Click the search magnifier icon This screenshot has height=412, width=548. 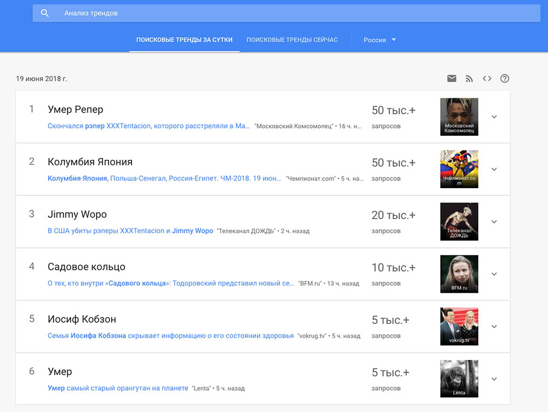point(45,13)
